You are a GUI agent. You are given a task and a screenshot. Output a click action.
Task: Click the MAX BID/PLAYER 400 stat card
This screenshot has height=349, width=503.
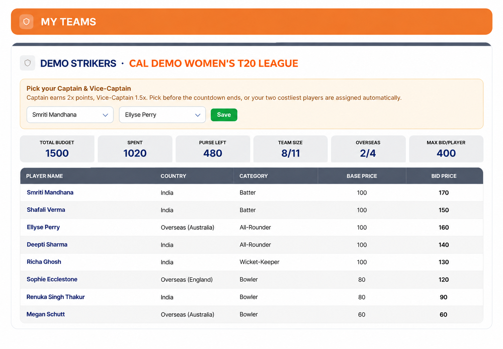click(x=446, y=149)
